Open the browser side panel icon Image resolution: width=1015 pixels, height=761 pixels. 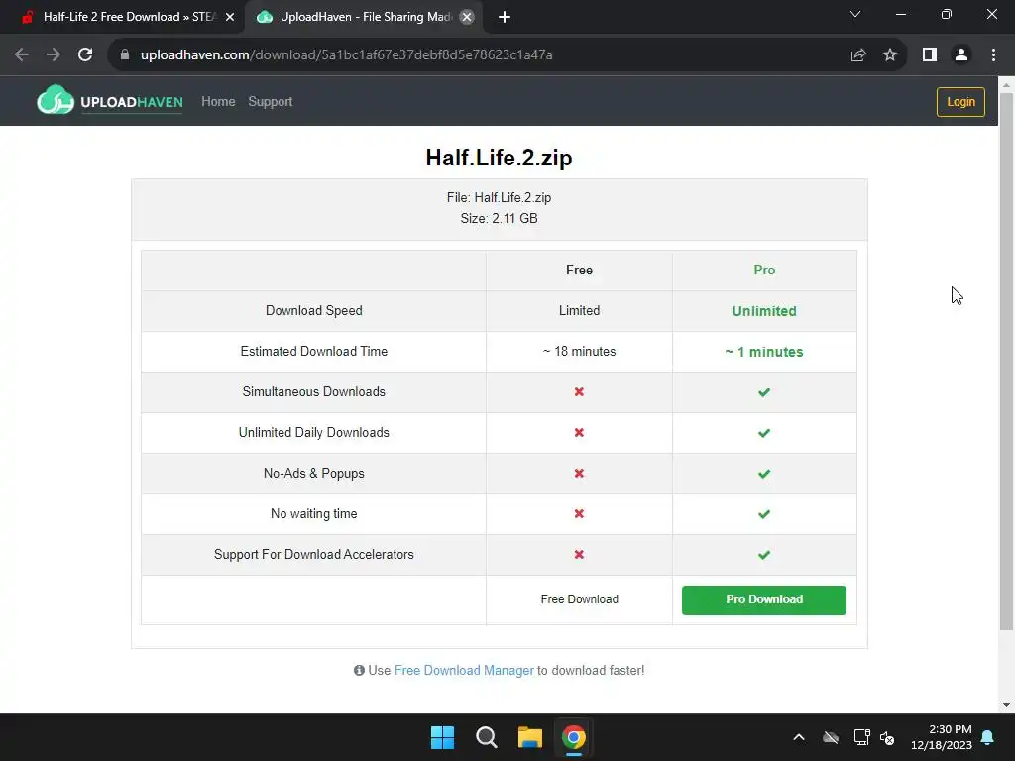click(x=930, y=55)
